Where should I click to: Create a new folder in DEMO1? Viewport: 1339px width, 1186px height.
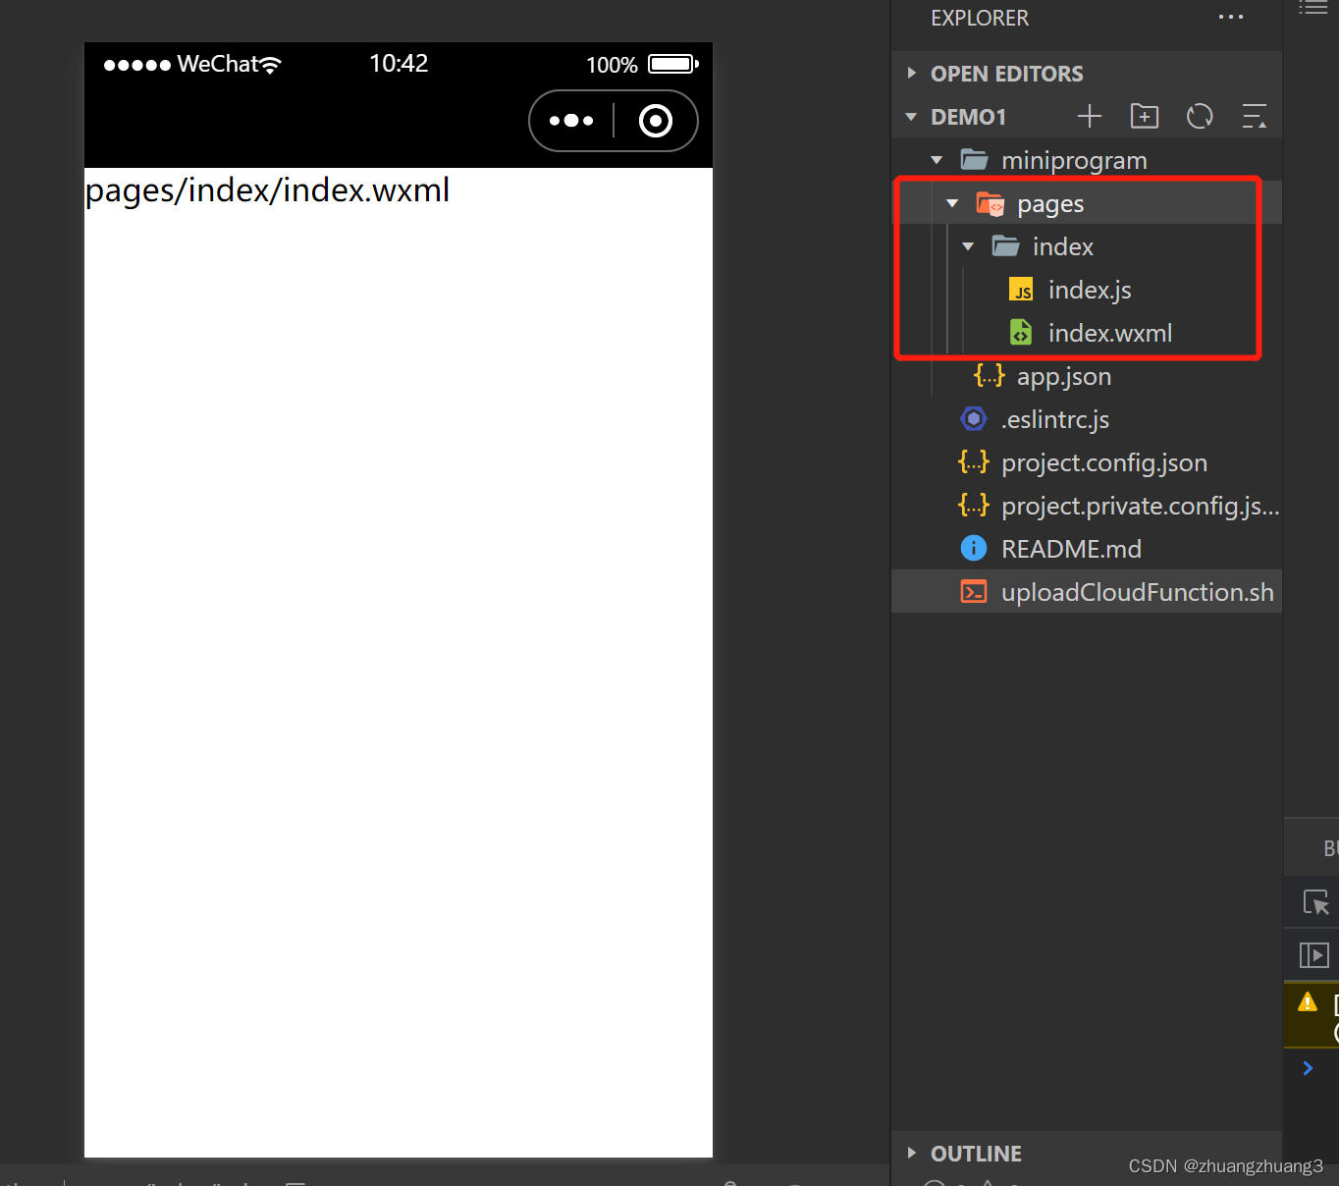(x=1145, y=116)
